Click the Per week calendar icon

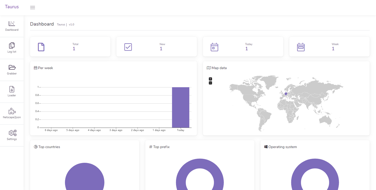36,68
